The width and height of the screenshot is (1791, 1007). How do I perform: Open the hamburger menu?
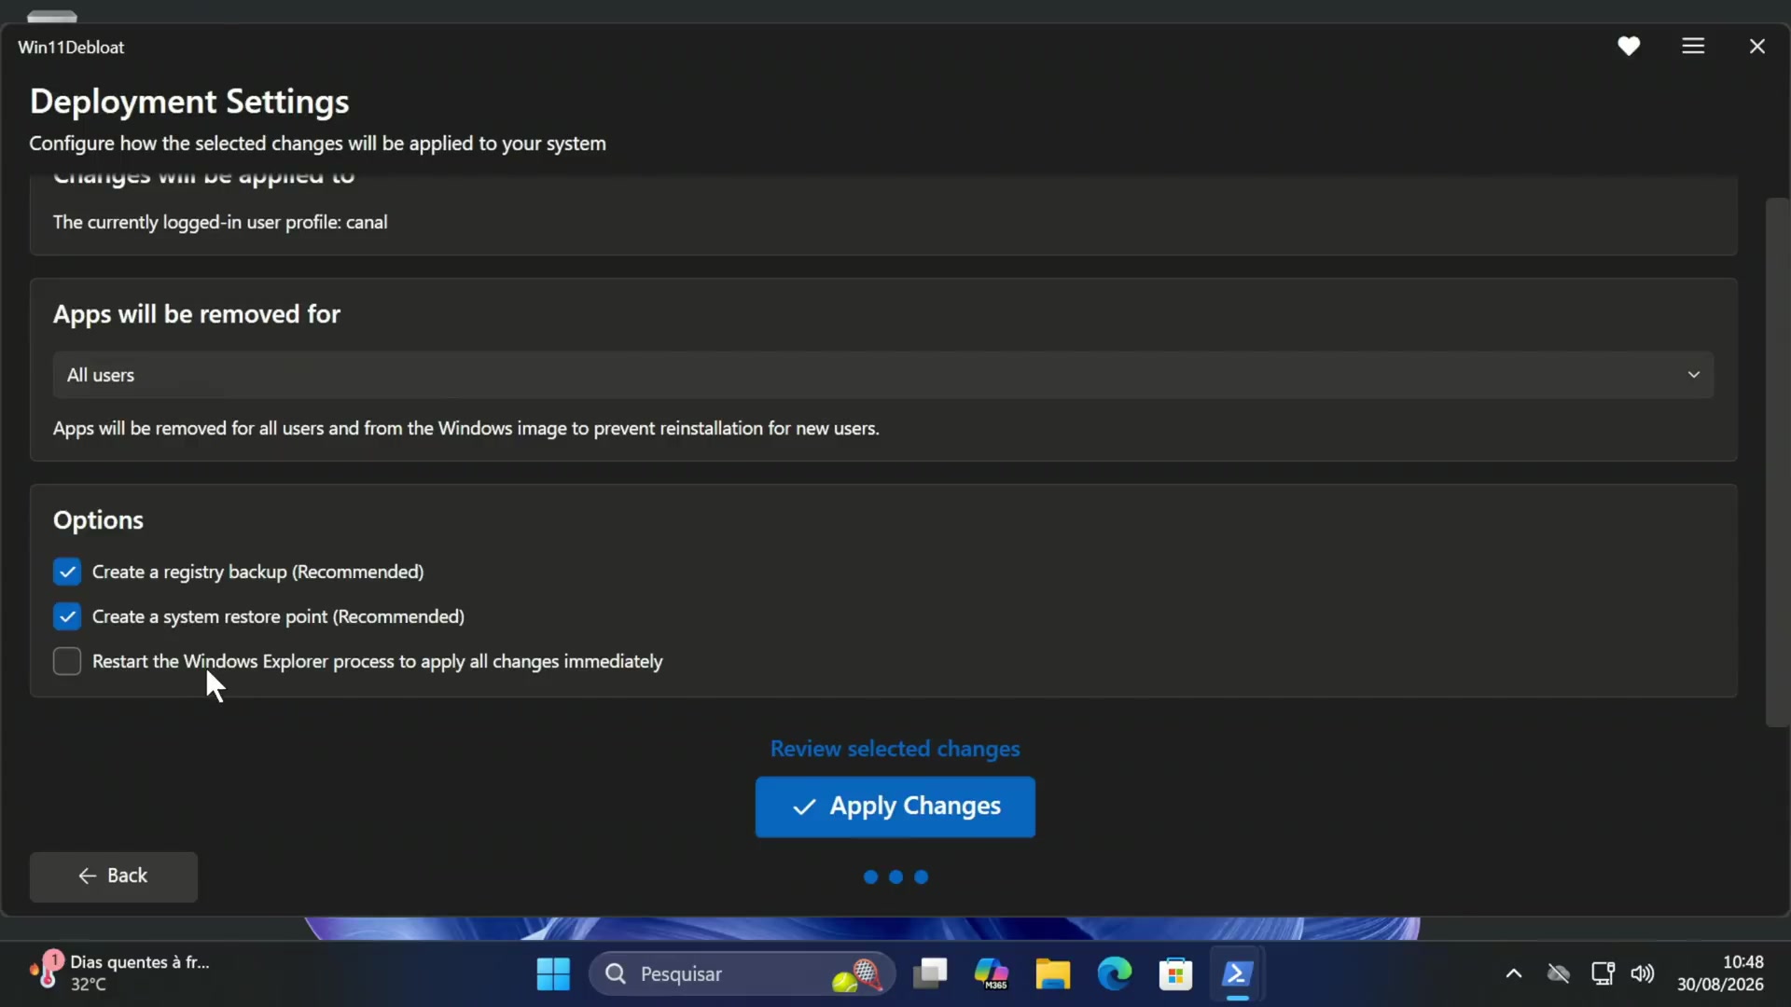click(x=1693, y=46)
